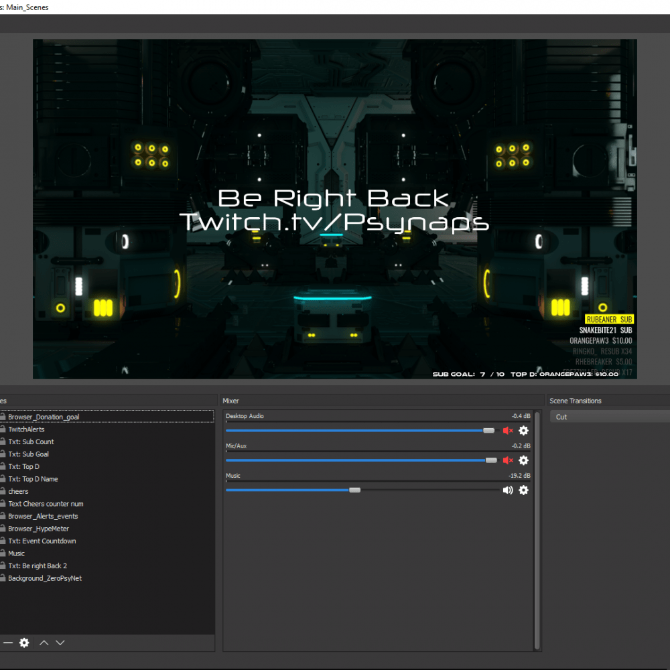Move the selected source down with the down arrow
Image resolution: width=670 pixels, height=670 pixels.
[60, 643]
